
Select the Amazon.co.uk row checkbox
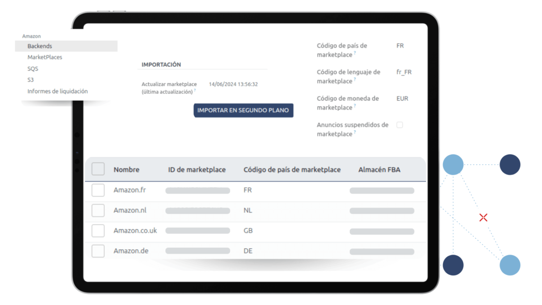[x=98, y=231]
